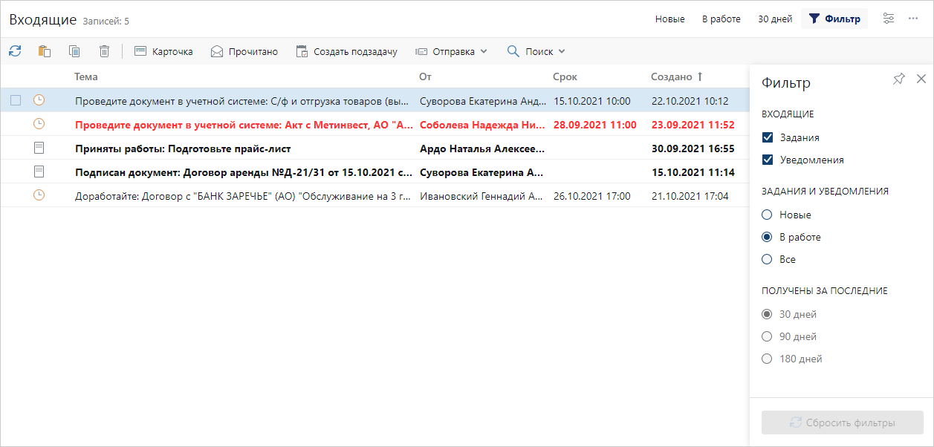Close the Filter panel

point(921,79)
